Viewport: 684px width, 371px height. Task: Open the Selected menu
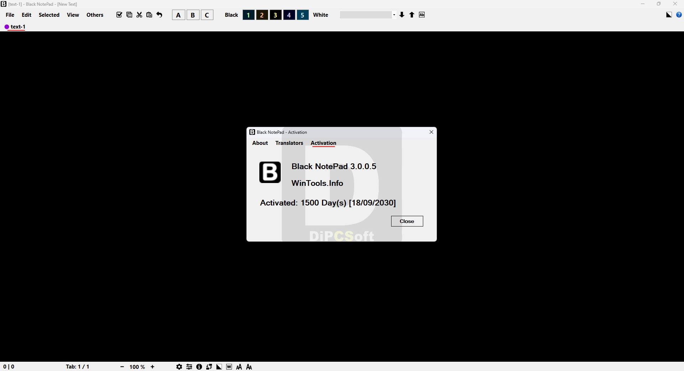pyautogui.click(x=49, y=15)
